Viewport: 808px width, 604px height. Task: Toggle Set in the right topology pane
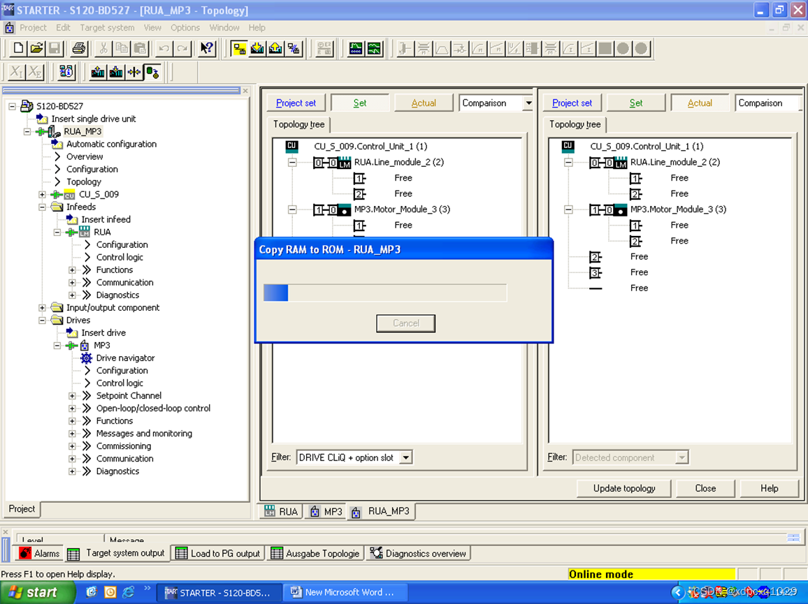coord(636,103)
